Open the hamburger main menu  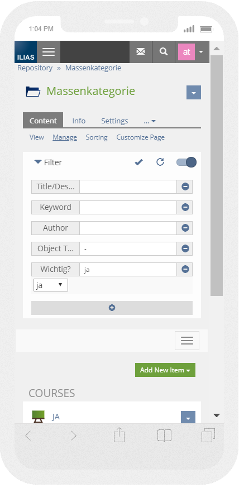point(49,52)
